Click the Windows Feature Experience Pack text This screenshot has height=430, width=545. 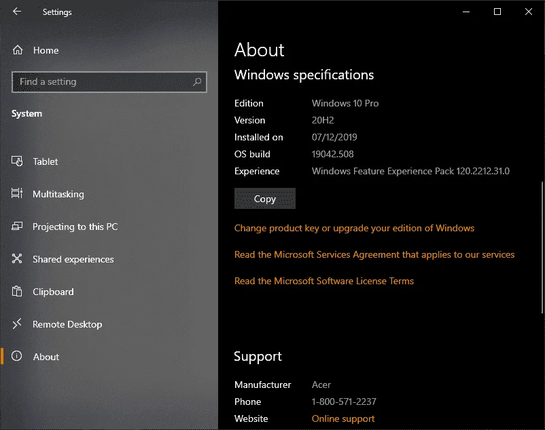pos(410,172)
